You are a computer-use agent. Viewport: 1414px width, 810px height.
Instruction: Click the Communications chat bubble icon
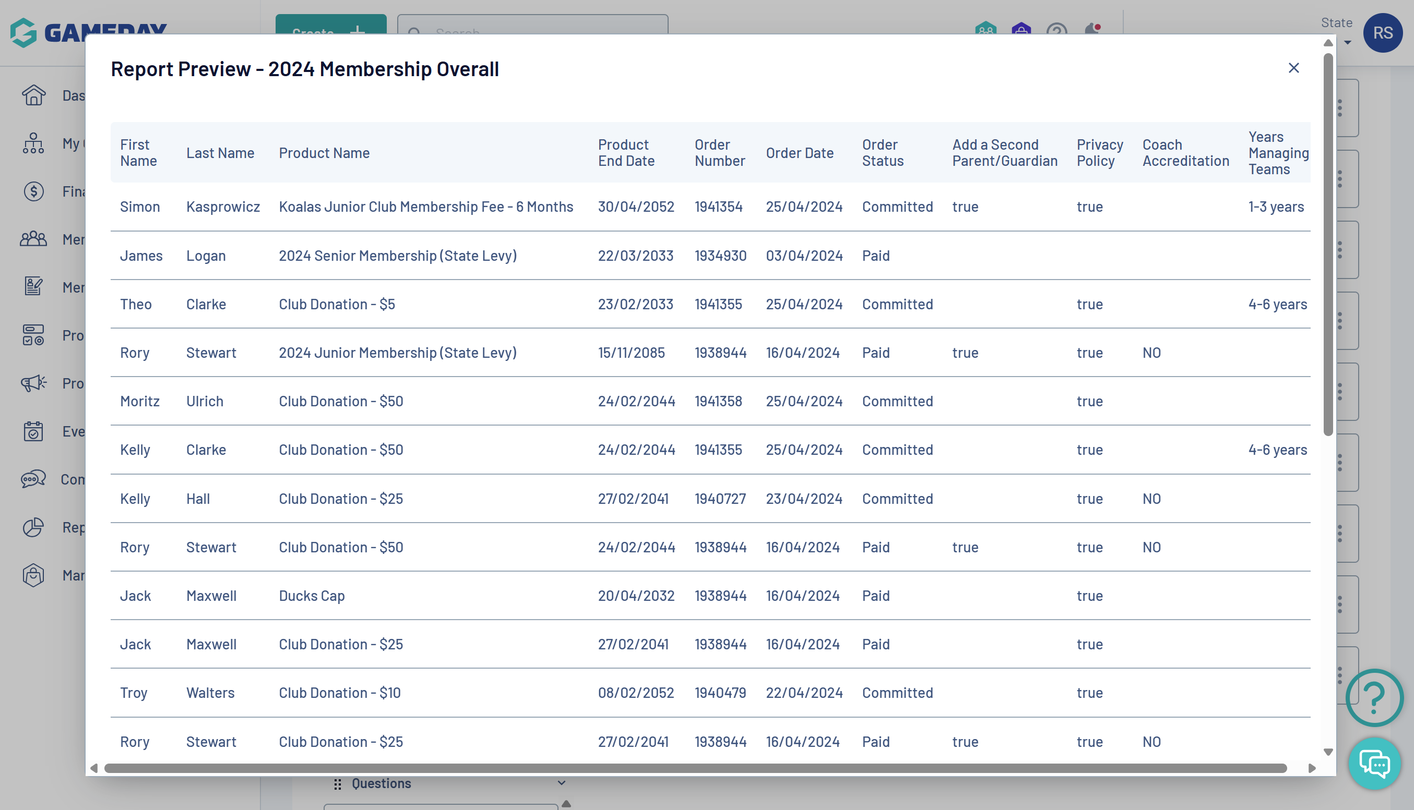point(33,479)
